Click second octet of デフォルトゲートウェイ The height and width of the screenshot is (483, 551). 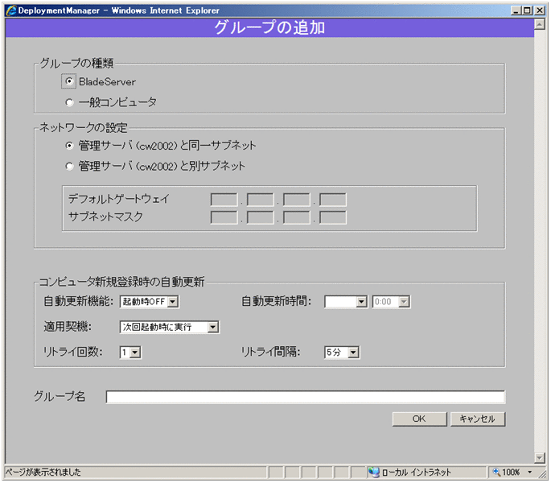point(260,200)
